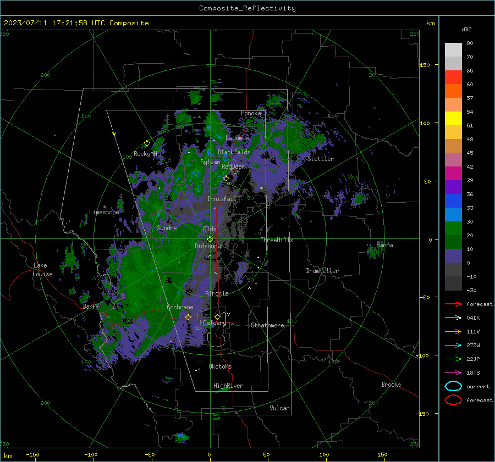The width and height of the screenshot is (495, 462).
Task: Click the Olds city label
Action: pos(210,229)
